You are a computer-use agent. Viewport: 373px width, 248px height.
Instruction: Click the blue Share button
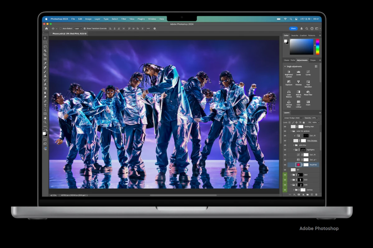click(x=293, y=29)
